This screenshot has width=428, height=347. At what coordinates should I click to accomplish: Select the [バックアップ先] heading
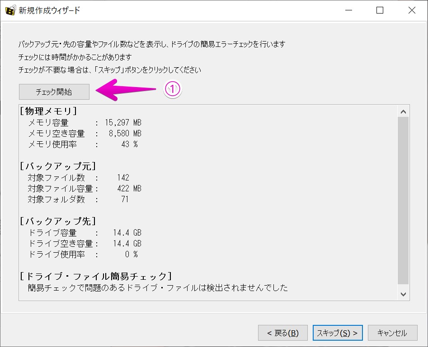58,222
